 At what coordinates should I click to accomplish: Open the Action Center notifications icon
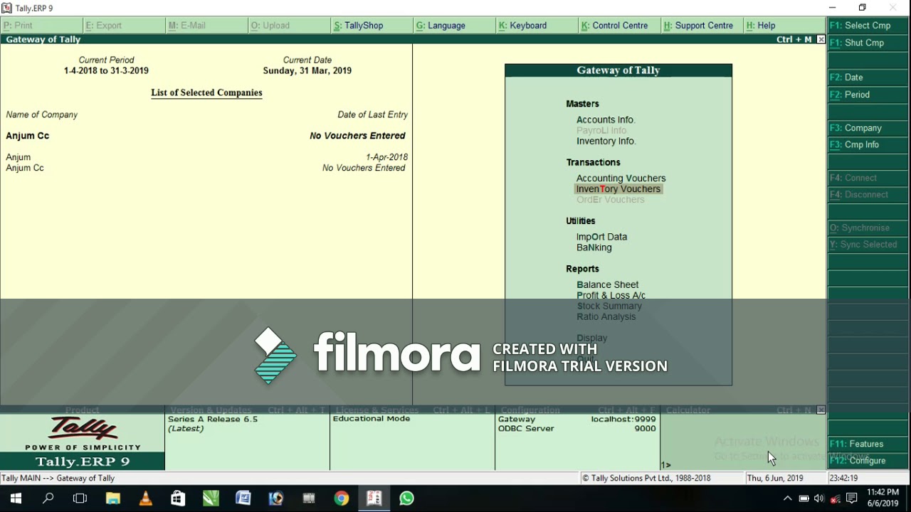pyautogui.click(x=851, y=498)
